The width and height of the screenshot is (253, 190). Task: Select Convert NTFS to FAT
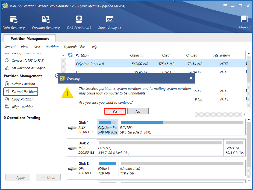pos(28,60)
